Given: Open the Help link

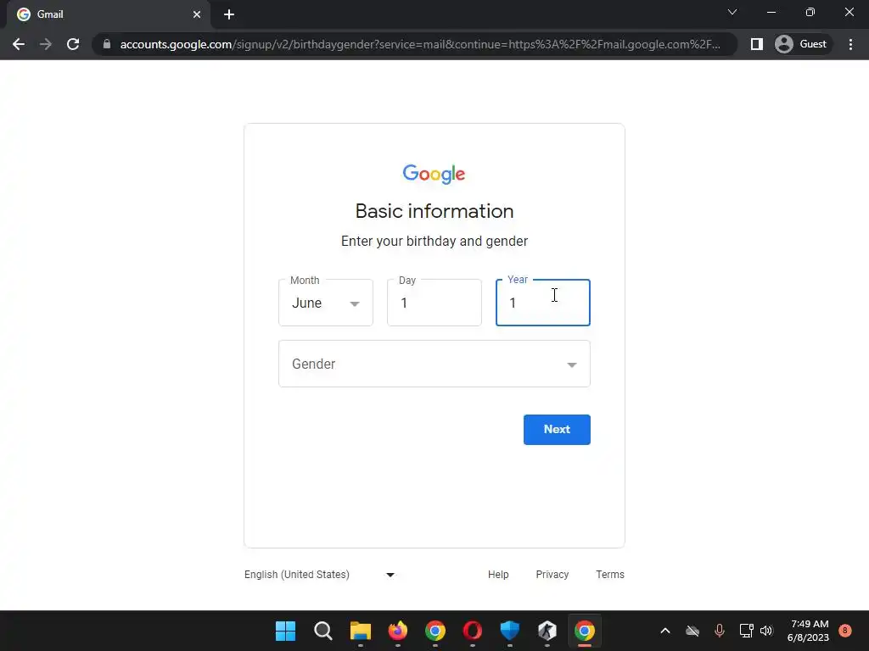Looking at the screenshot, I should [x=498, y=575].
